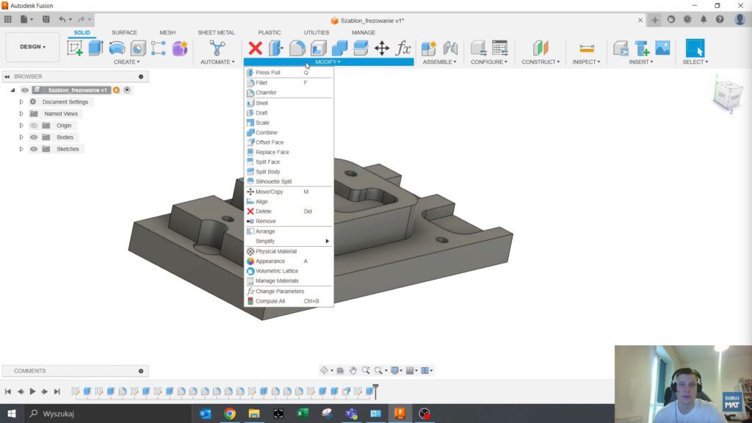This screenshot has width=752, height=423.
Task: Select the Extrude tool
Action: (x=98, y=48)
